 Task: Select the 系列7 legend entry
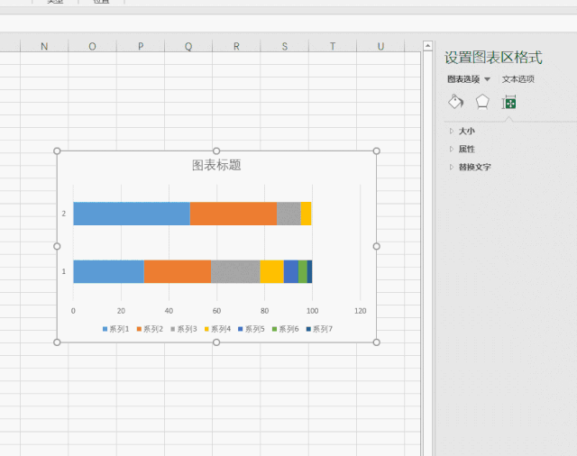tap(319, 329)
